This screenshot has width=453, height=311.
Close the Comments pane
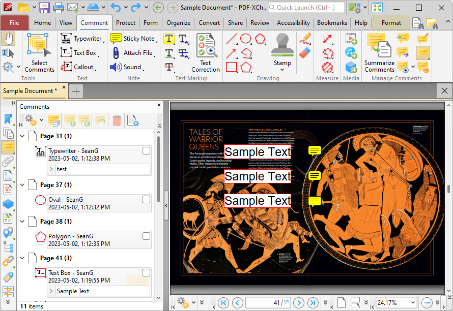pyautogui.click(x=159, y=105)
